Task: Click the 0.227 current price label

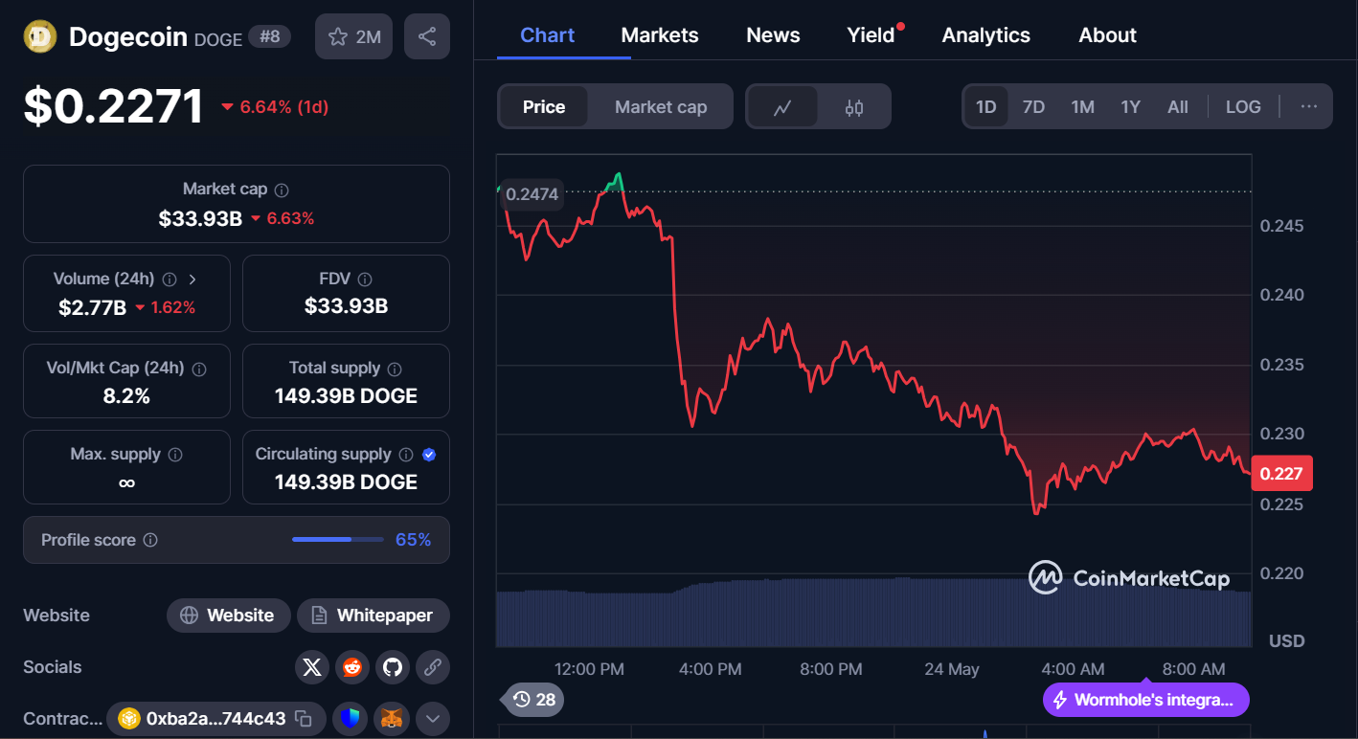Action: (1281, 474)
